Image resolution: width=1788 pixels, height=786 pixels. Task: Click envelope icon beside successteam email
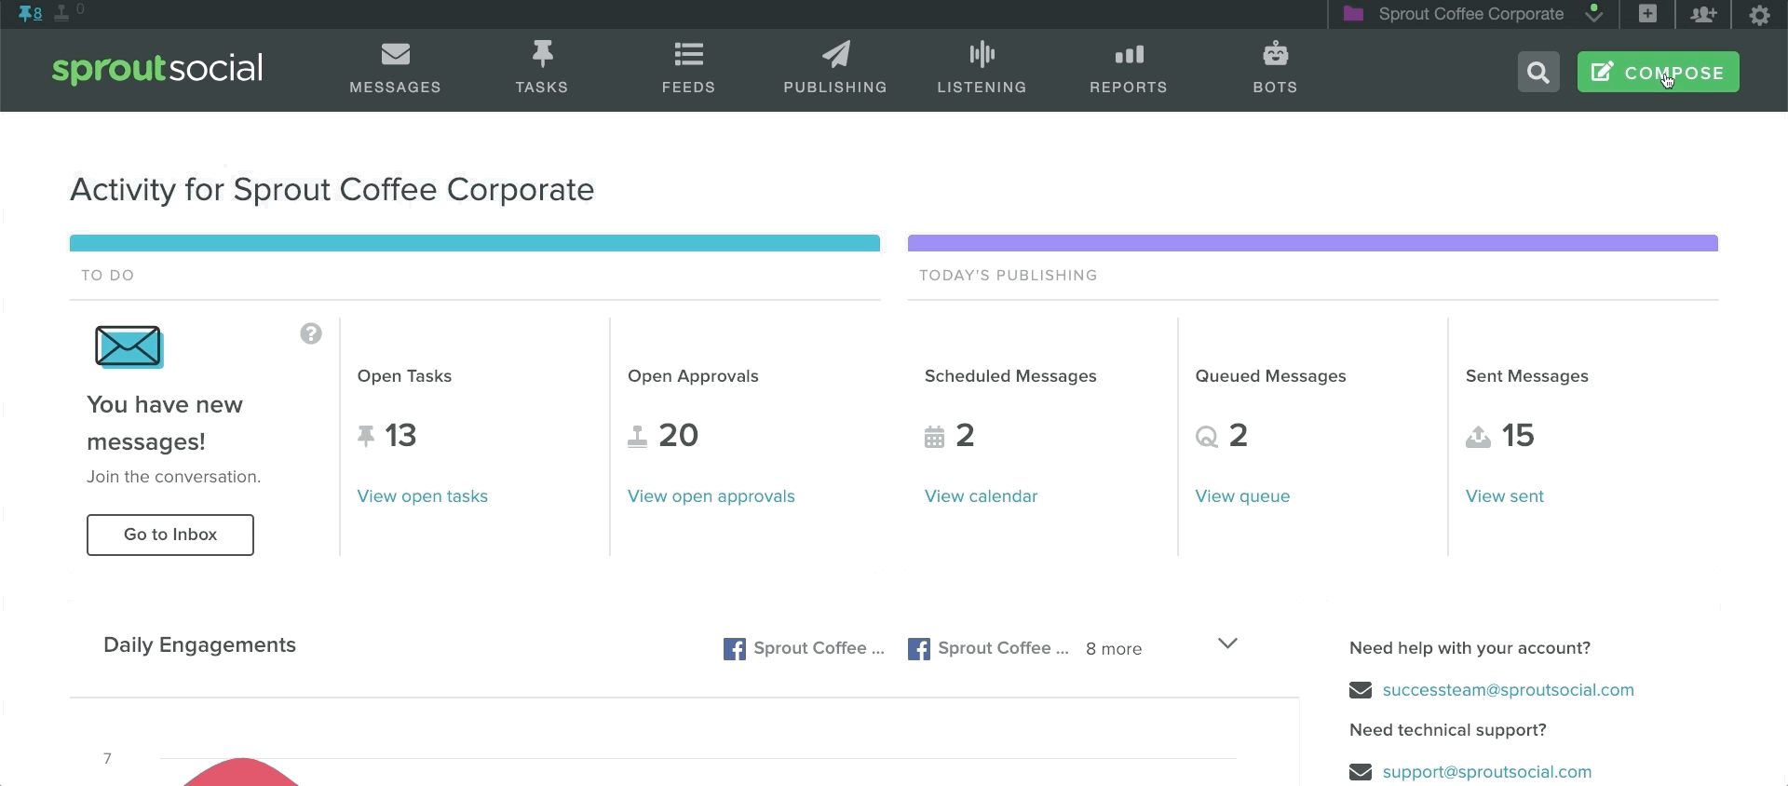point(1361,690)
